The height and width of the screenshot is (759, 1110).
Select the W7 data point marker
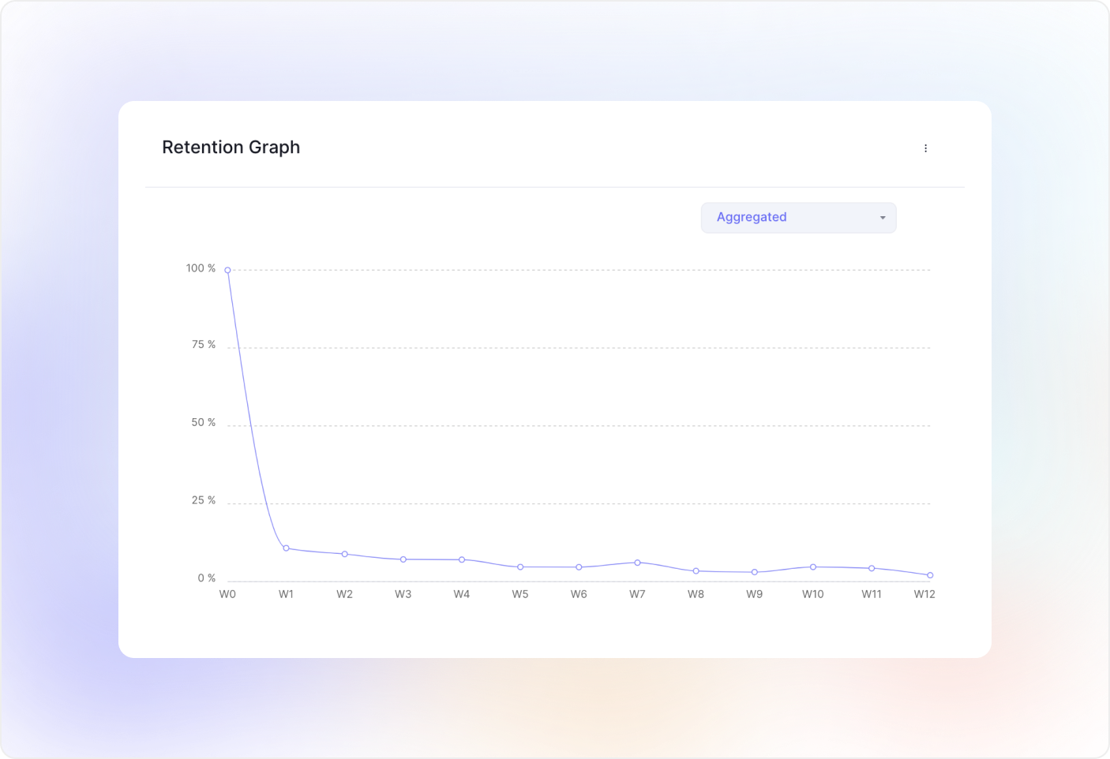pyautogui.click(x=637, y=563)
